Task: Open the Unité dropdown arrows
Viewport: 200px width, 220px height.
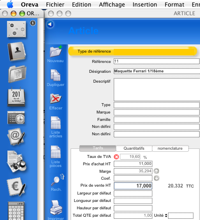Action: (166, 215)
